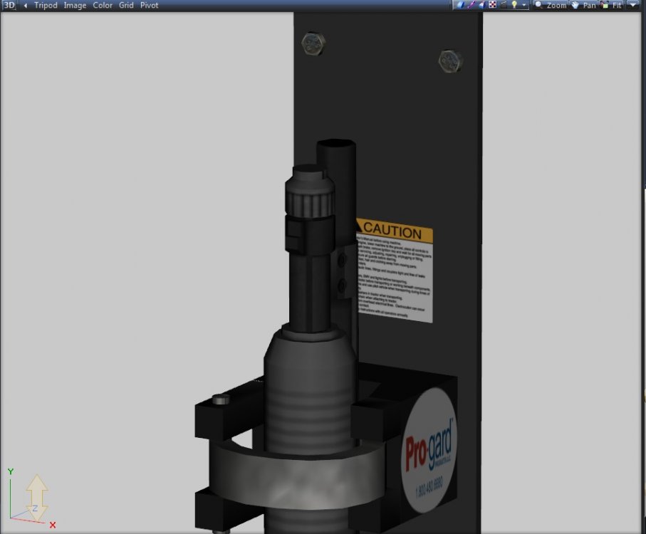Open the Color menu
646x534 pixels.
click(103, 6)
